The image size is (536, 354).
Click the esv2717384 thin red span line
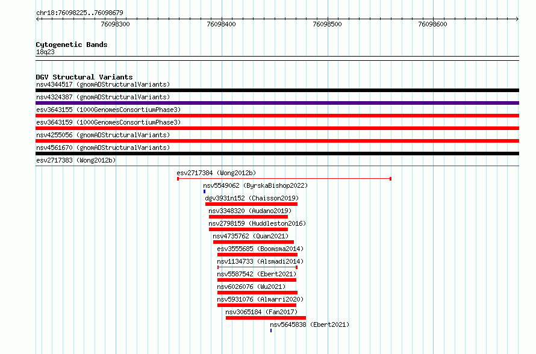[x=284, y=179]
